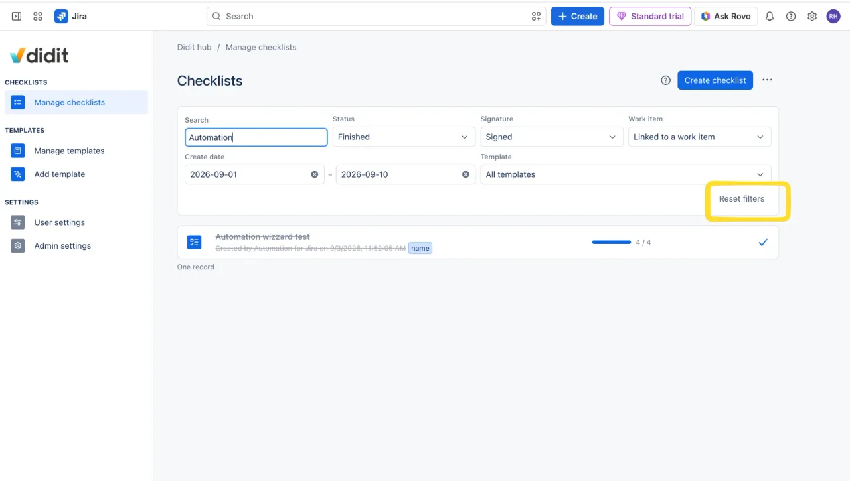Image resolution: width=850 pixels, height=481 pixels.
Task: Expand the Status dropdown showing Finished
Action: click(x=404, y=137)
